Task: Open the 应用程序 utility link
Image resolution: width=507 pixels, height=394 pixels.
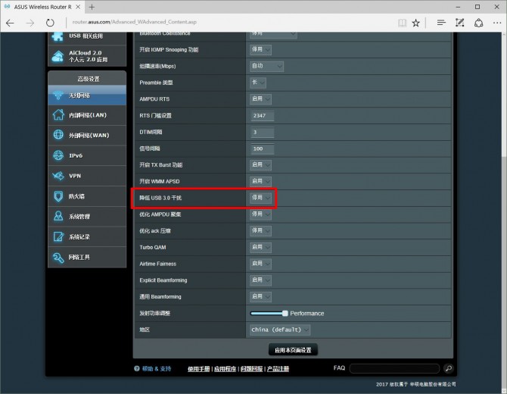Action: click(225, 369)
